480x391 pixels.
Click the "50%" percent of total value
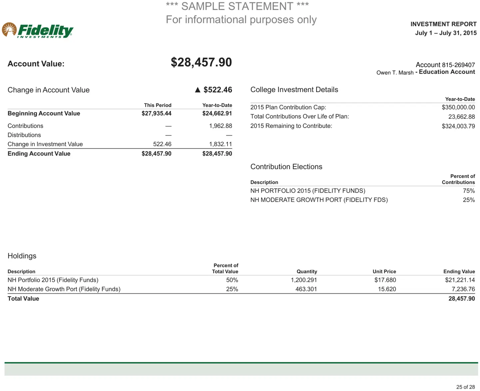click(232, 280)
